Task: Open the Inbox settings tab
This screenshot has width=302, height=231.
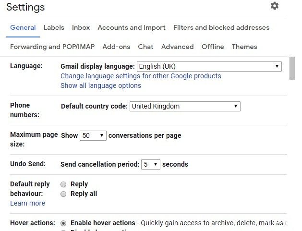Action: click(x=81, y=27)
